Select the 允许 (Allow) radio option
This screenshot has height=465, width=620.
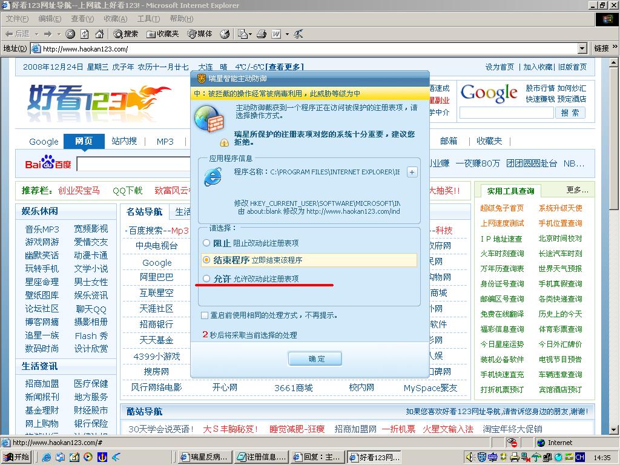click(x=207, y=279)
